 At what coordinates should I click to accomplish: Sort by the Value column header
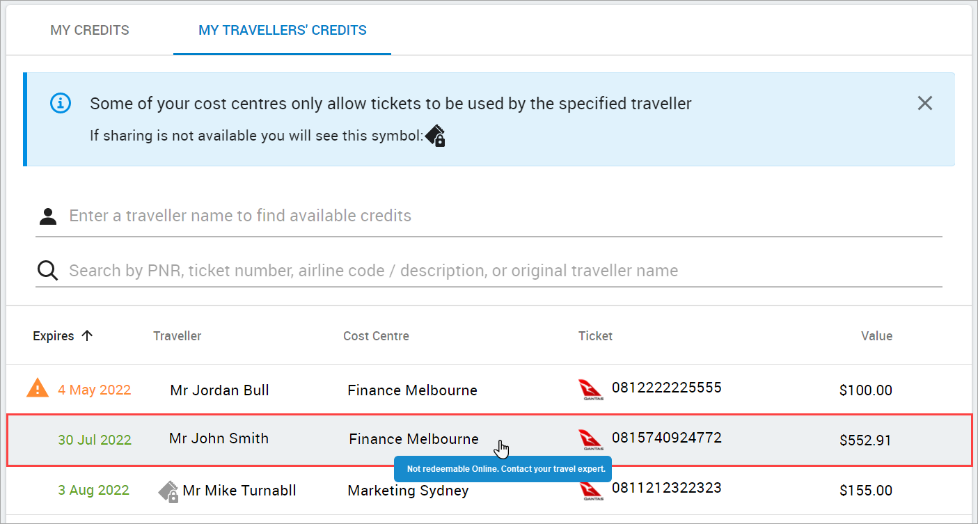coord(876,336)
